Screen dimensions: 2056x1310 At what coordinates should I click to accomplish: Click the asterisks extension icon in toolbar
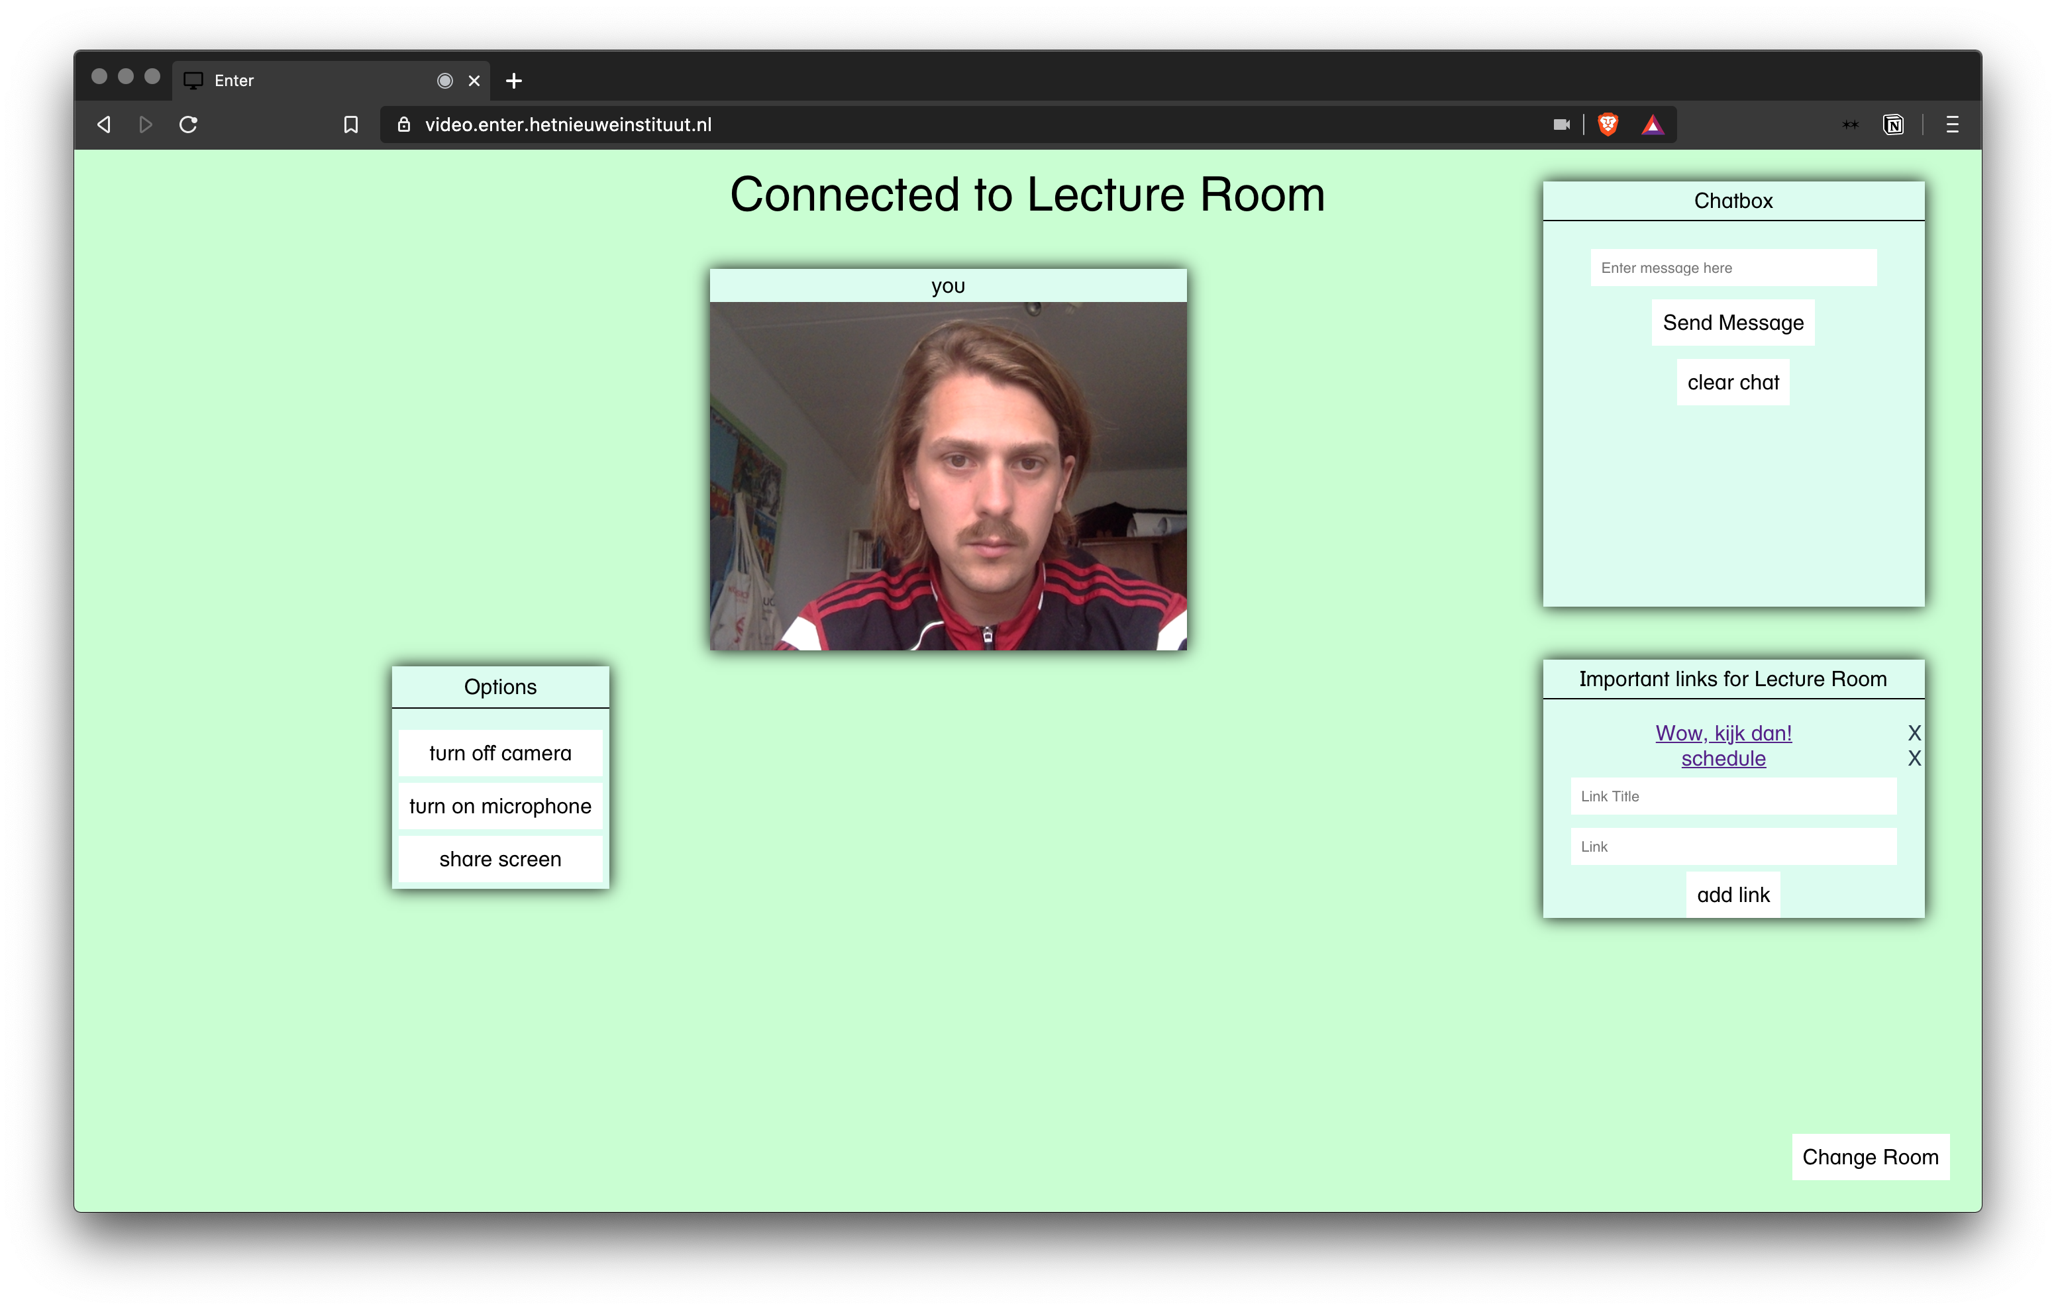pyautogui.click(x=1849, y=125)
